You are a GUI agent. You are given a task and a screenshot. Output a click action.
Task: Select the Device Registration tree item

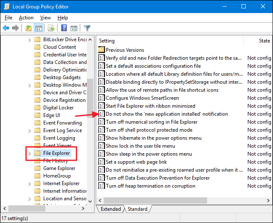[64, 100]
